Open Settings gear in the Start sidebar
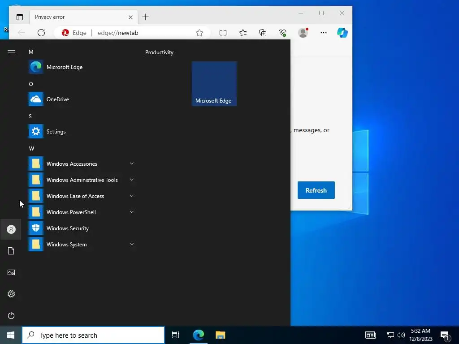 [x=11, y=294]
